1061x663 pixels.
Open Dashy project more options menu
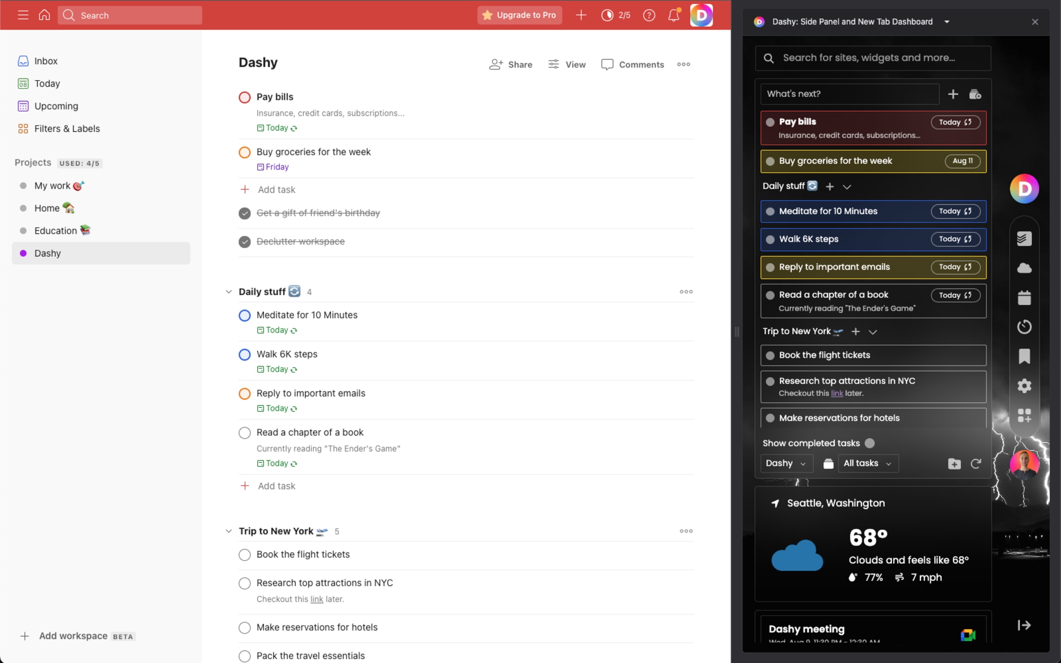683,64
